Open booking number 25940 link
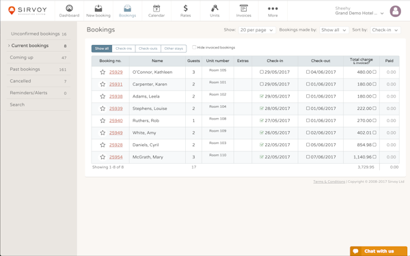The height and width of the screenshot is (256, 410). point(116,120)
